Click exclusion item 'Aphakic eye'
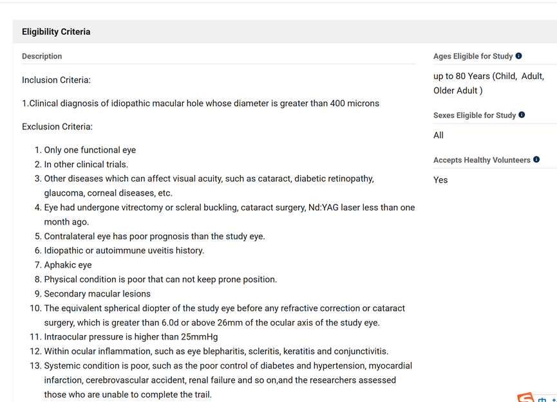The width and height of the screenshot is (557, 402). [x=68, y=265]
